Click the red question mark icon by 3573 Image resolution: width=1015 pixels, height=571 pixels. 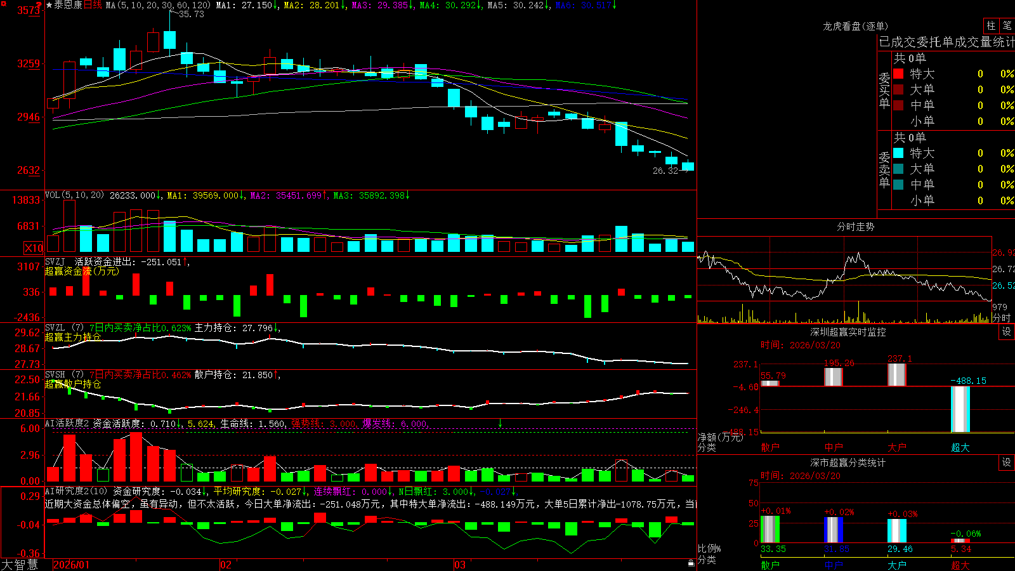click(x=39, y=5)
